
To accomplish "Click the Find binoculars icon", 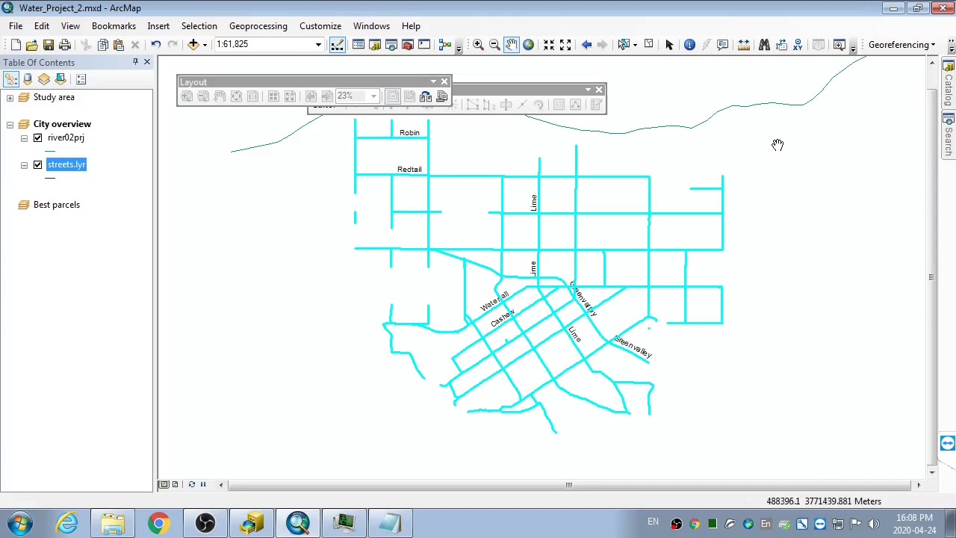I will pyautogui.click(x=764, y=45).
